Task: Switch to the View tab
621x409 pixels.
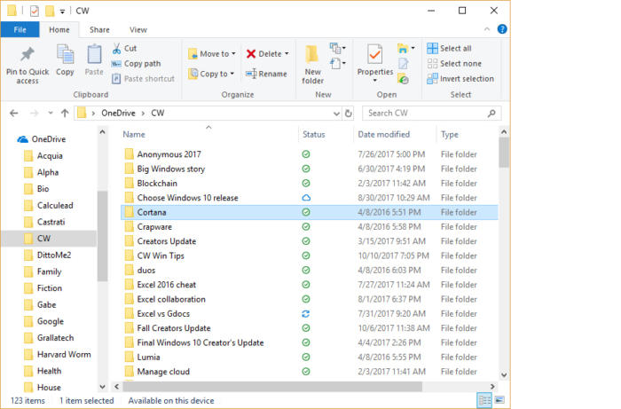Action: pyautogui.click(x=138, y=29)
